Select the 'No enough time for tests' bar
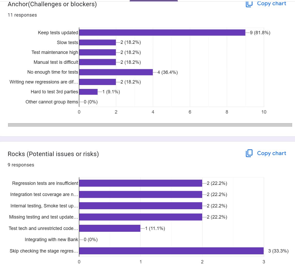 coord(116,72)
